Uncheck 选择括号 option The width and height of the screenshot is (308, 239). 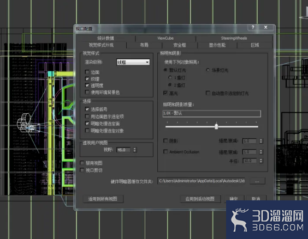click(87, 109)
